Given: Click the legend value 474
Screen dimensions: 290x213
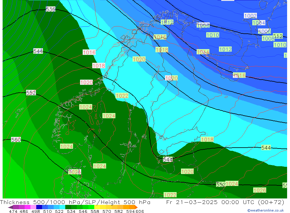Looking at the screenshot, I should pyautogui.click(x=13, y=211).
